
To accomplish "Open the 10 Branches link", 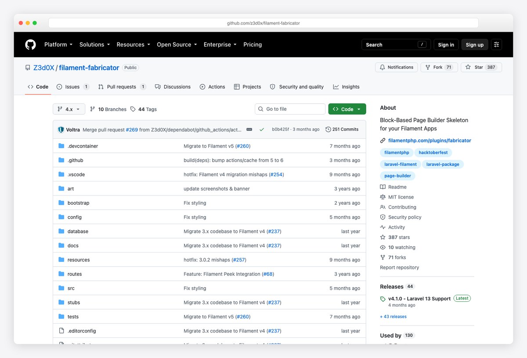I will coord(108,109).
